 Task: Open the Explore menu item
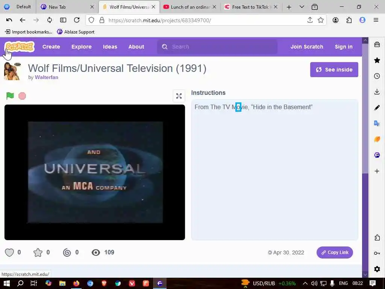coord(82,47)
